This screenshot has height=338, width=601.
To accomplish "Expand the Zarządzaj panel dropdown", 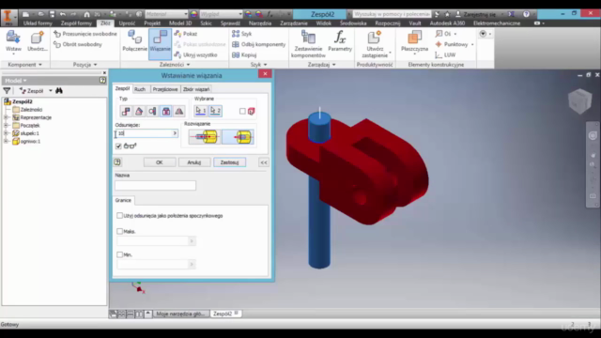I will [321, 65].
